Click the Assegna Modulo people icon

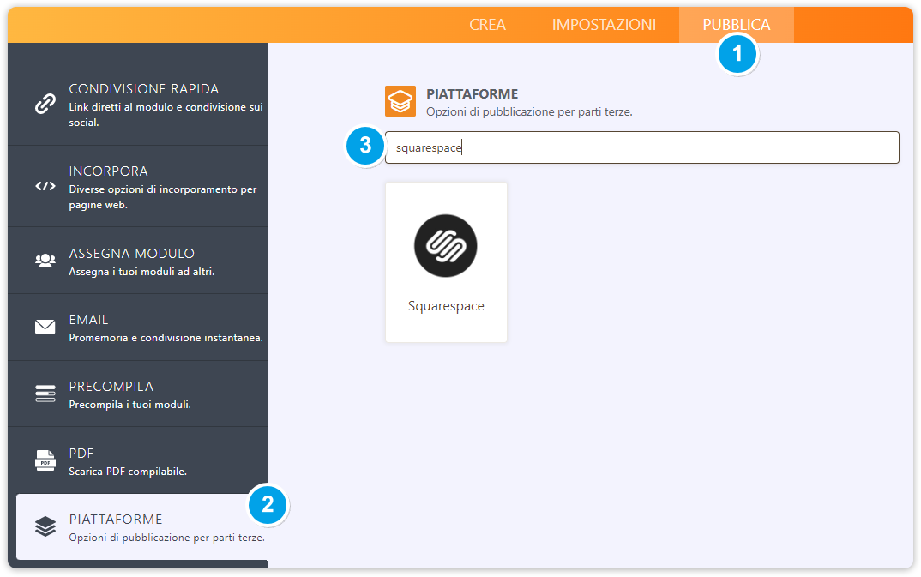(x=45, y=260)
